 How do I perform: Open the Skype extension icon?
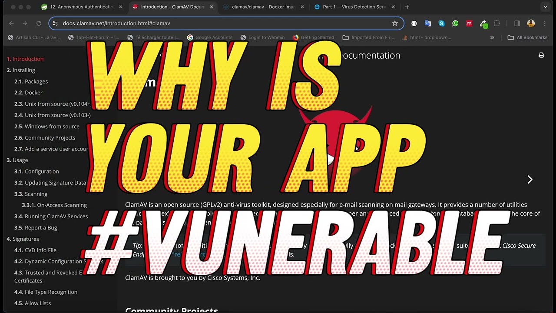441,23
